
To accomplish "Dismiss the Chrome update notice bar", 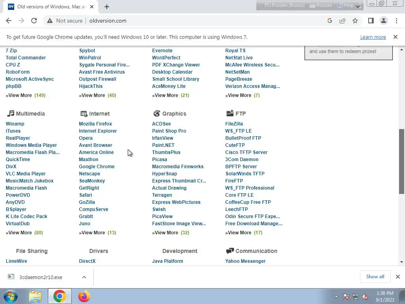I will tap(396, 37).
